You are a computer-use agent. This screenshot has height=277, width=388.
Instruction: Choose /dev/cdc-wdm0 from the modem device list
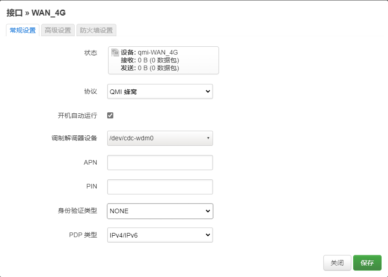[159, 138]
